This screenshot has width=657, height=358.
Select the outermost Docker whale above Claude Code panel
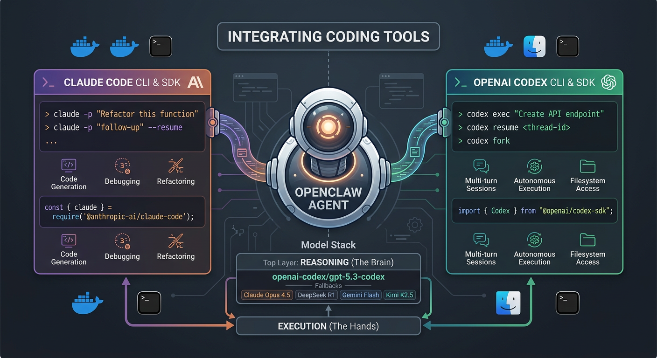click(85, 48)
